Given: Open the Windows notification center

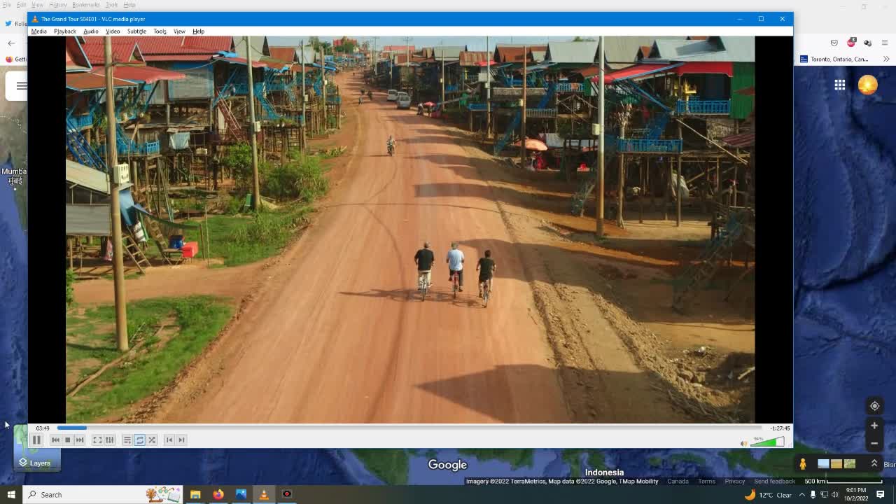Looking at the screenshot, I should tap(881, 495).
